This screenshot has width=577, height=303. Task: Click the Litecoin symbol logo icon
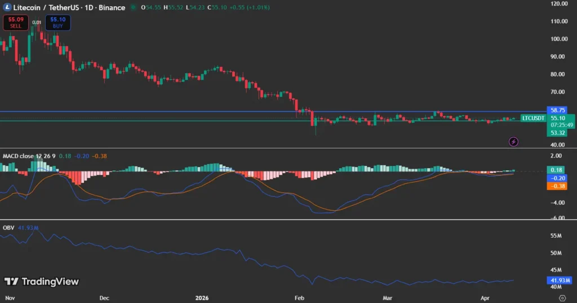(x=7, y=7)
